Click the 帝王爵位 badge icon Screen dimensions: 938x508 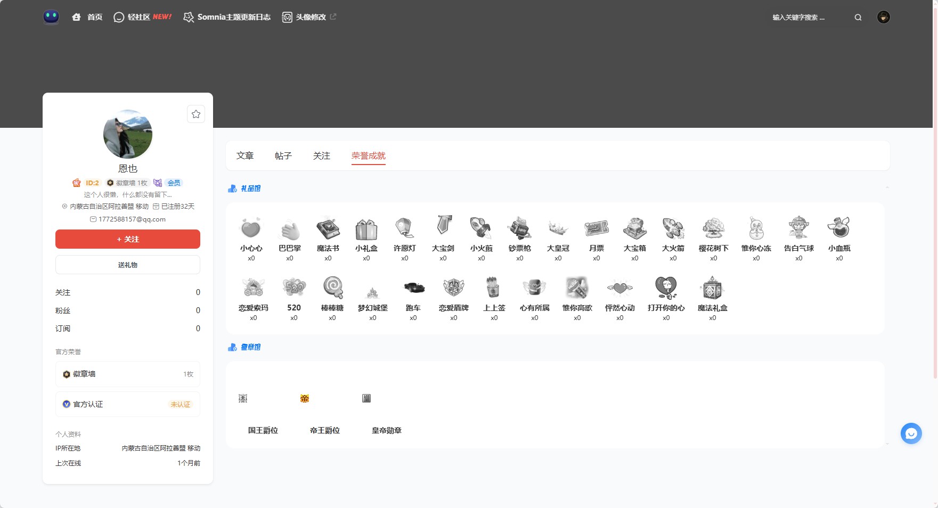305,398
